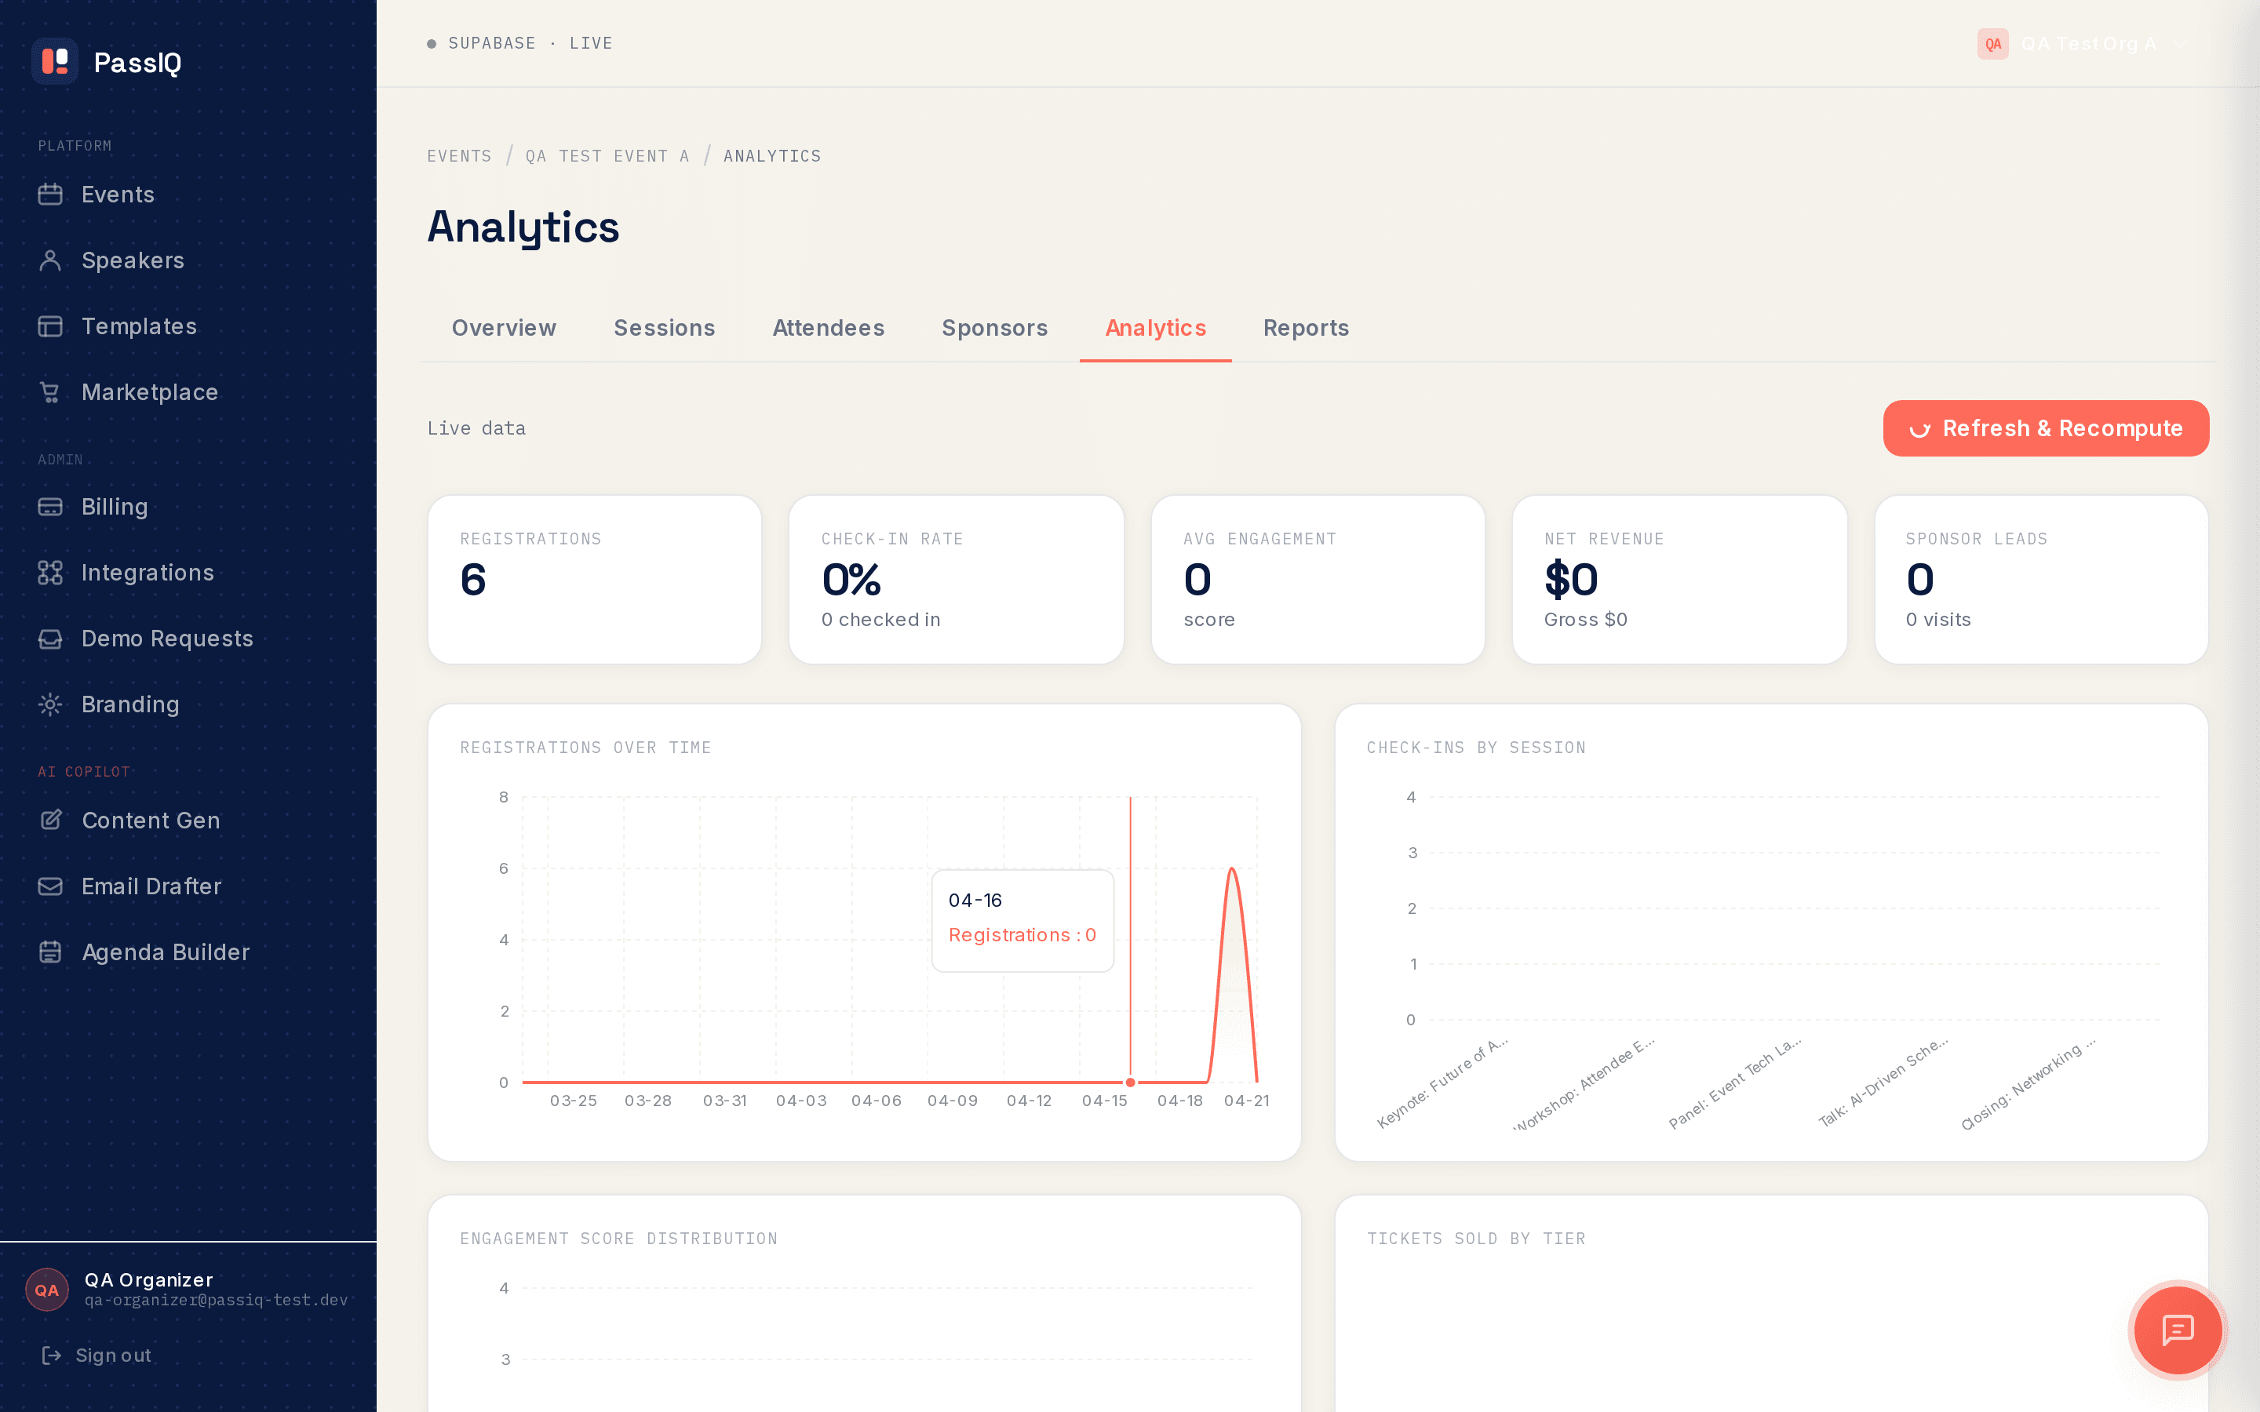Click the registrations peak near 04-21

point(1232,868)
